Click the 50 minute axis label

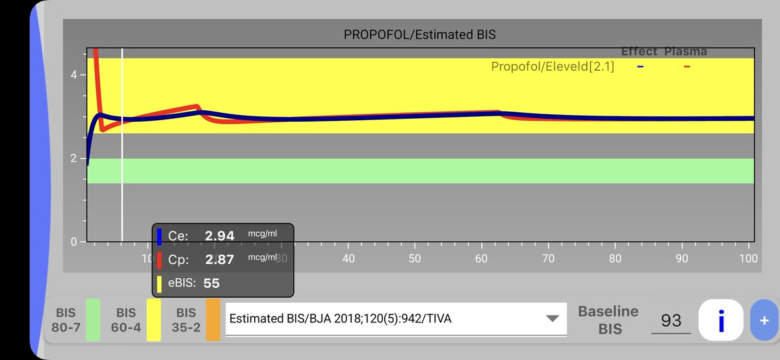(415, 258)
